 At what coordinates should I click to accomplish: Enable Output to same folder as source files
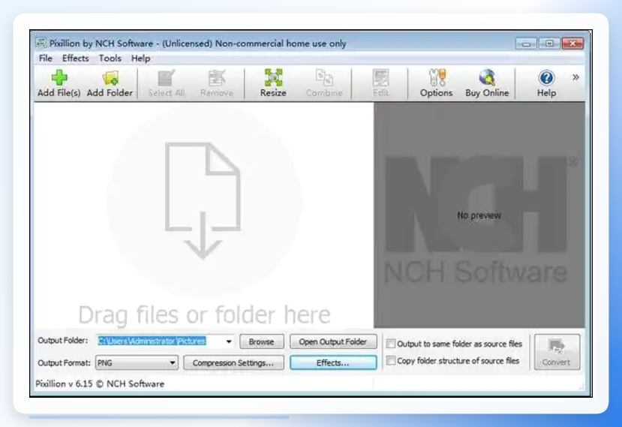coord(391,343)
